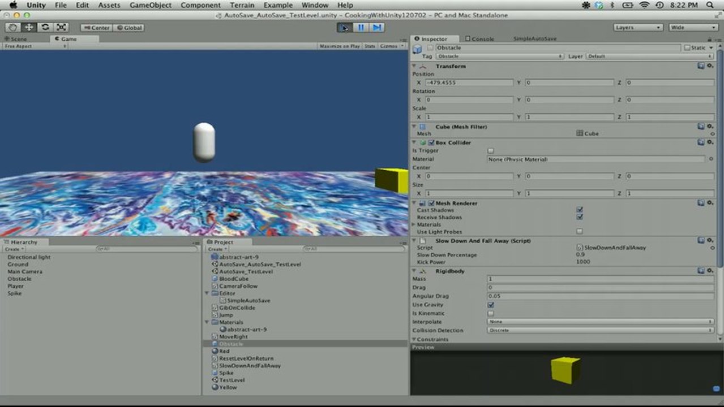Toggle the Is Trigger checkbox

click(x=491, y=151)
